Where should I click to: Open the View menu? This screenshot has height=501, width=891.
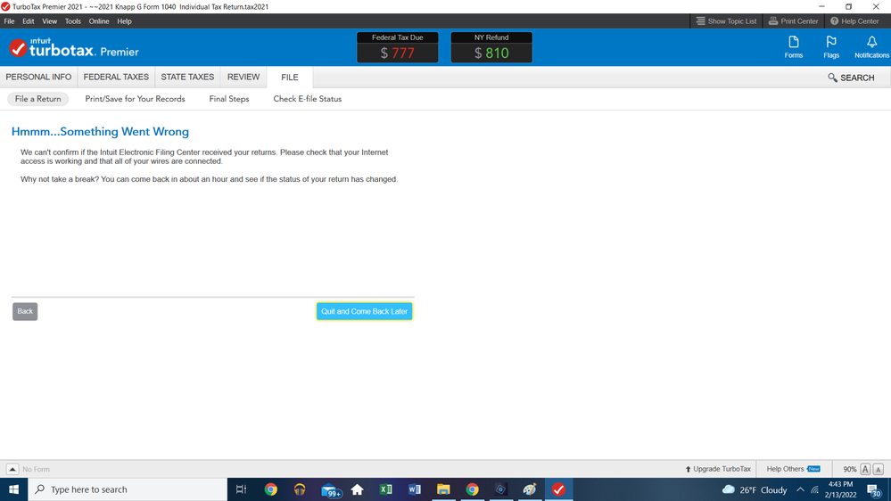click(x=49, y=21)
